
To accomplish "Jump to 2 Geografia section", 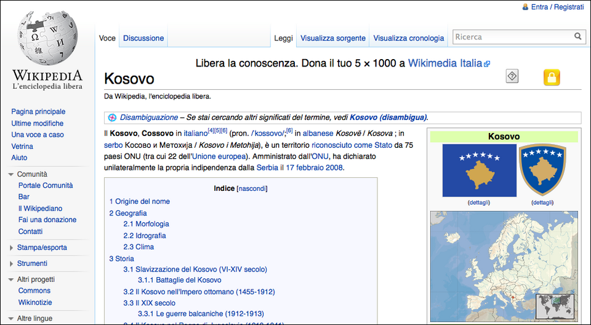I will click(x=128, y=213).
